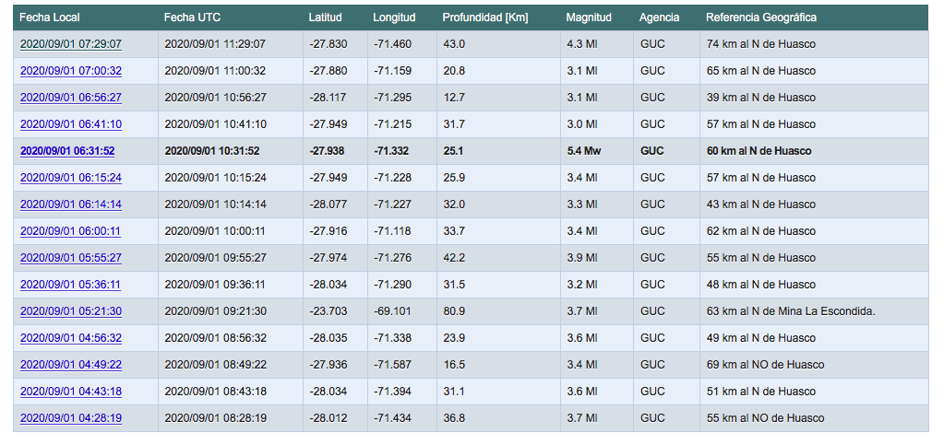Click the 2020/09/01 06:56:27 local date link
Viewport: 944px width, 445px height.
71,98
